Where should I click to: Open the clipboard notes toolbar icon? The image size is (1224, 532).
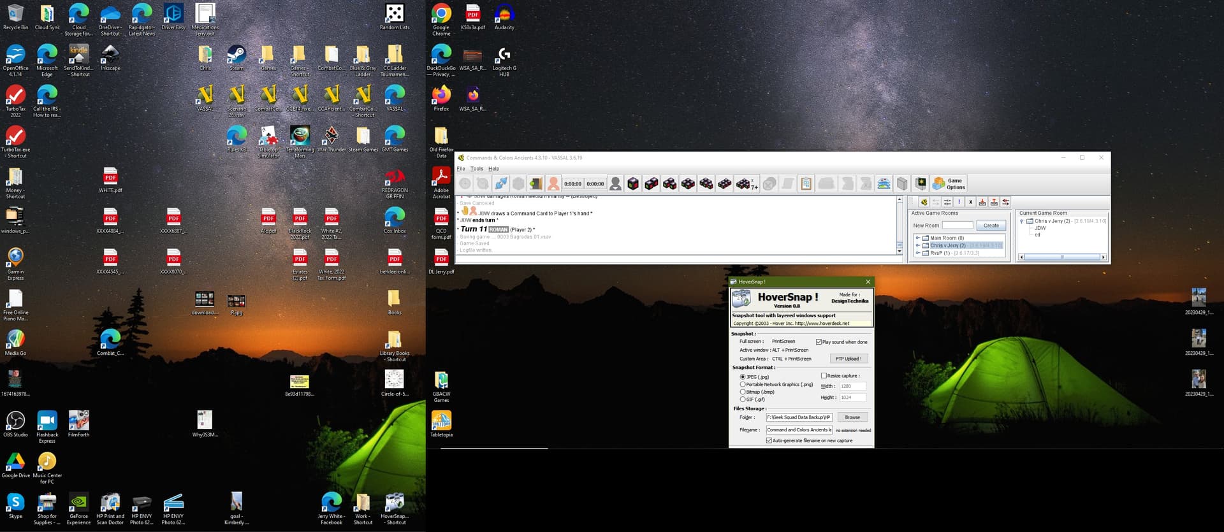click(x=806, y=184)
